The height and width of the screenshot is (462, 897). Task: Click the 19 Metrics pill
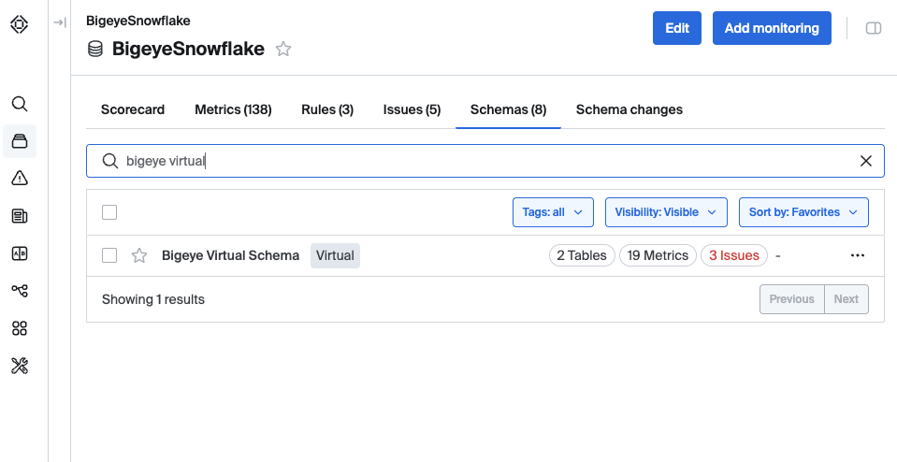point(658,255)
